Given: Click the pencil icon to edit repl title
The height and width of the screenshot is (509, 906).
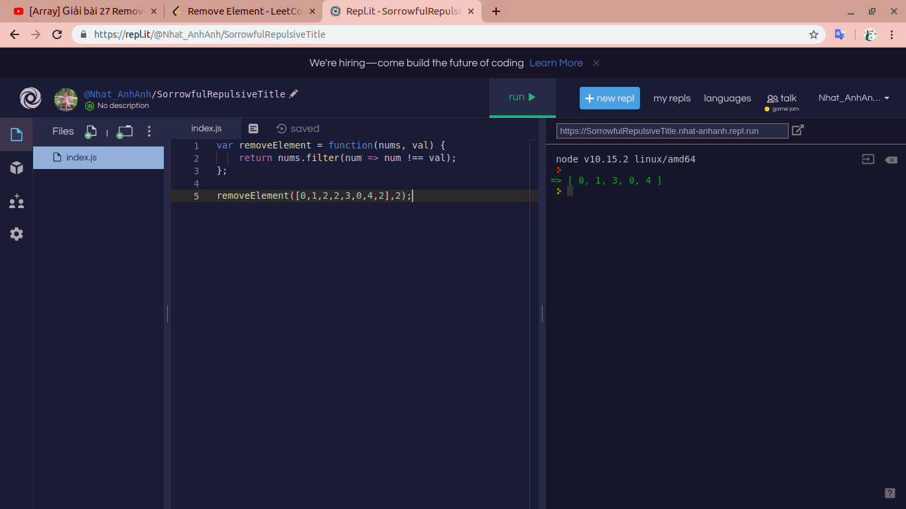Looking at the screenshot, I should pyautogui.click(x=294, y=94).
